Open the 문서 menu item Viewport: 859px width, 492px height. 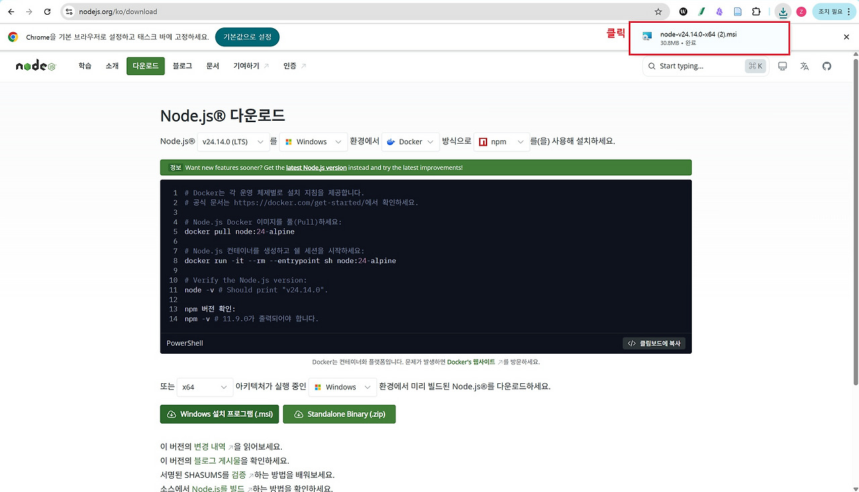click(x=213, y=66)
